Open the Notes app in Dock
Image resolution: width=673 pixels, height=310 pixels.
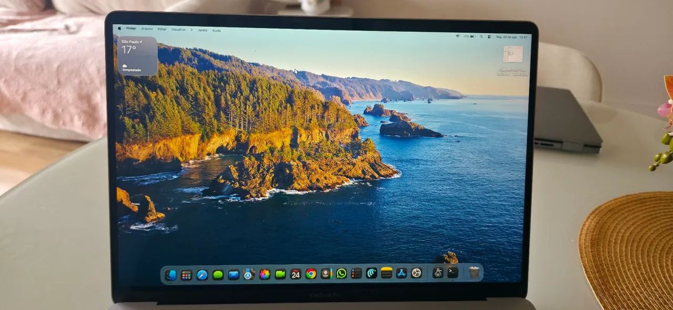point(386,273)
